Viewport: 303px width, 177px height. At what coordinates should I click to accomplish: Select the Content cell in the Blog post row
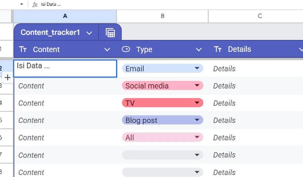tap(65, 120)
